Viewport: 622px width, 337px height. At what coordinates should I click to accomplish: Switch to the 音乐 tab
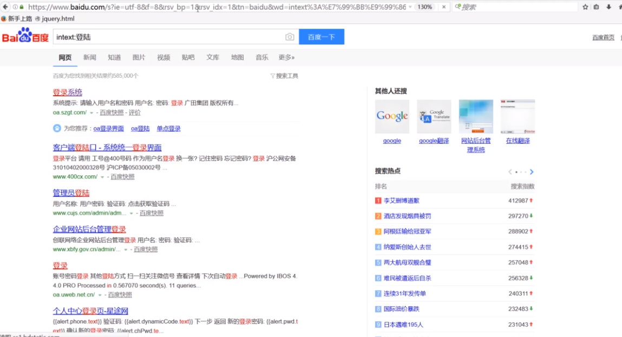coord(262,57)
